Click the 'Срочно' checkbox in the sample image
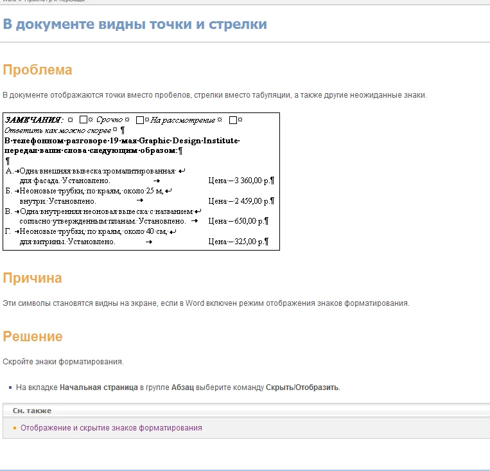 [x=83, y=120]
